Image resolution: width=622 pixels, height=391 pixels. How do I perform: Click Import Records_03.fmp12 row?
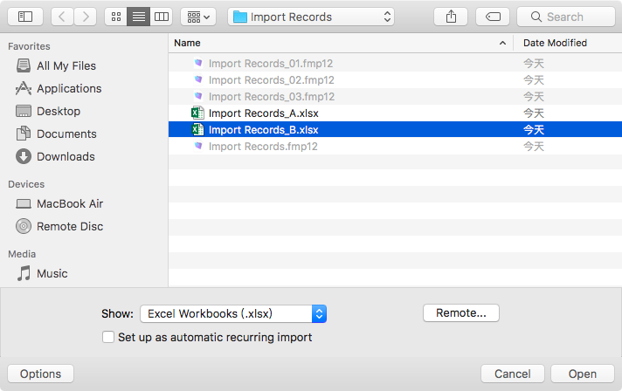coord(395,97)
